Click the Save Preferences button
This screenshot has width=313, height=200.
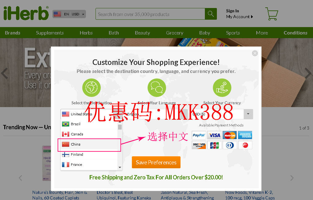click(x=156, y=162)
